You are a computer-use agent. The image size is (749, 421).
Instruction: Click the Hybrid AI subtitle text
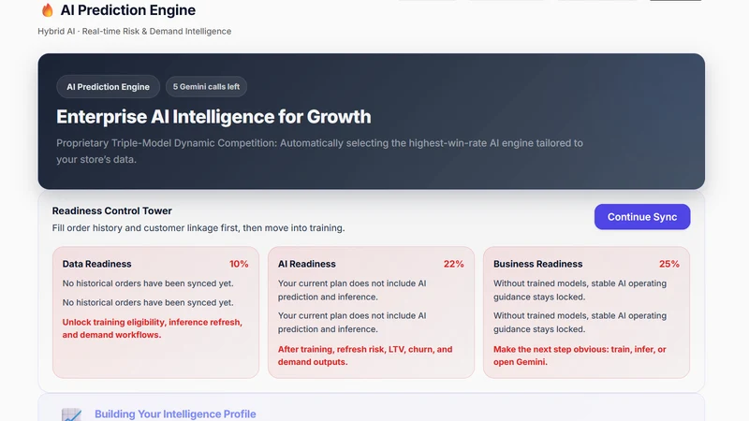pyautogui.click(x=134, y=32)
